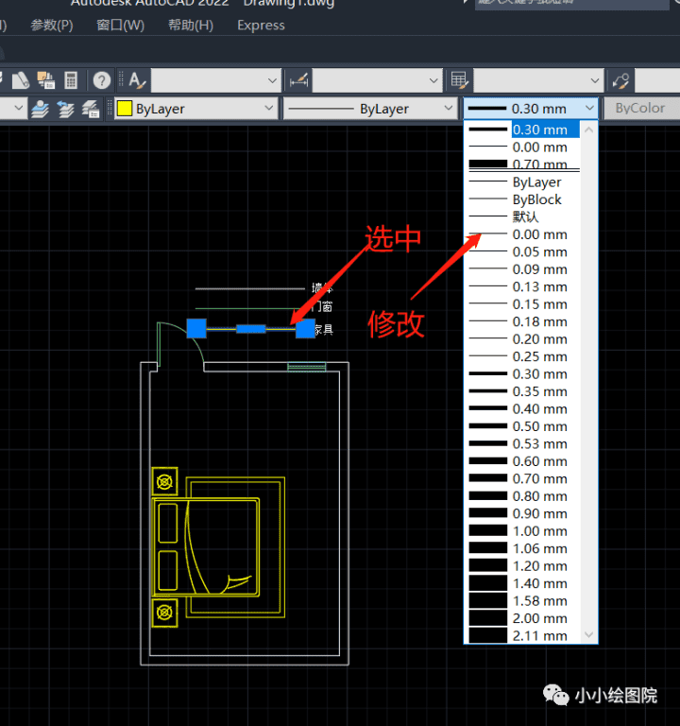Open the table style manager icon
This screenshot has height=726, width=680.
coord(459,80)
